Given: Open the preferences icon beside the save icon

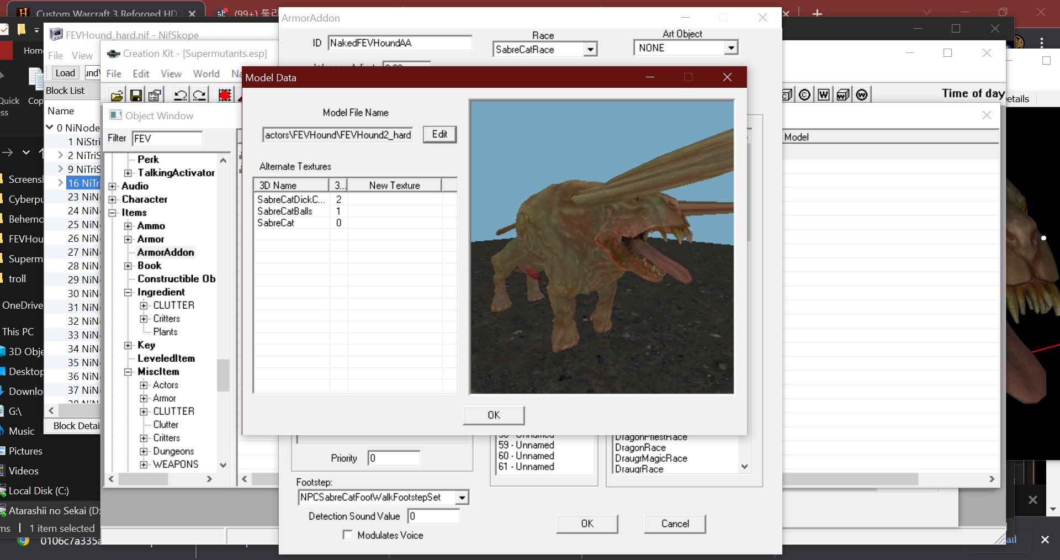Looking at the screenshot, I should click(x=155, y=95).
